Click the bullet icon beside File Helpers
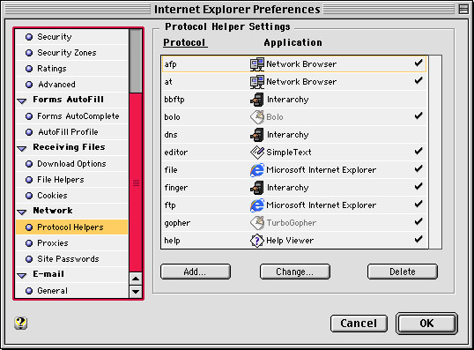Viewport: 474px width, 350px height. tap(29, 180)
